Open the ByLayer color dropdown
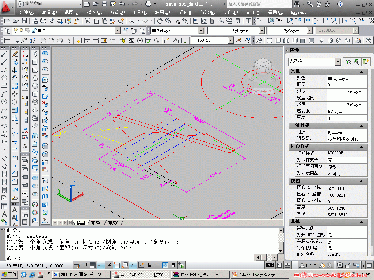374x280 pixels. point(201,31)
